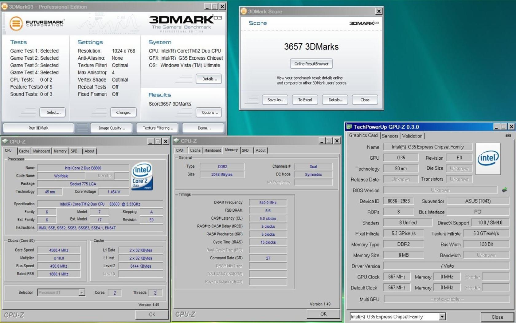Viewport: 516px width, 323px height.
Task: Open the Processor #1 selection dropdown
Action: coord(82,293)
